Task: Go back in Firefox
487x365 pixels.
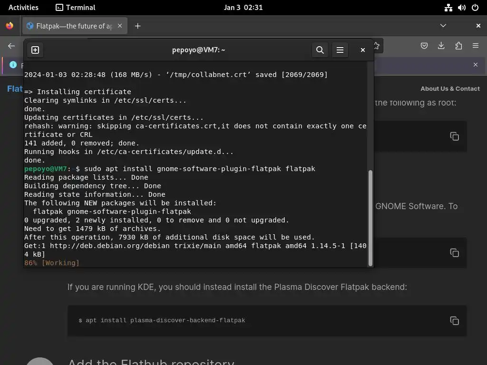Action: (x=11, y=46)
